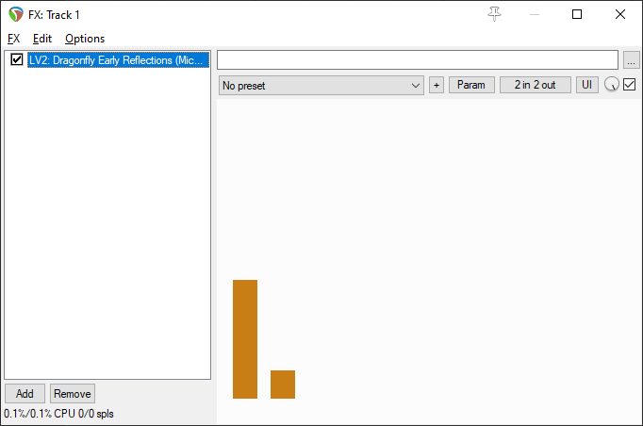Click the plus button to save preset
This screenshot has width=643, height=426.
[437, 85]
